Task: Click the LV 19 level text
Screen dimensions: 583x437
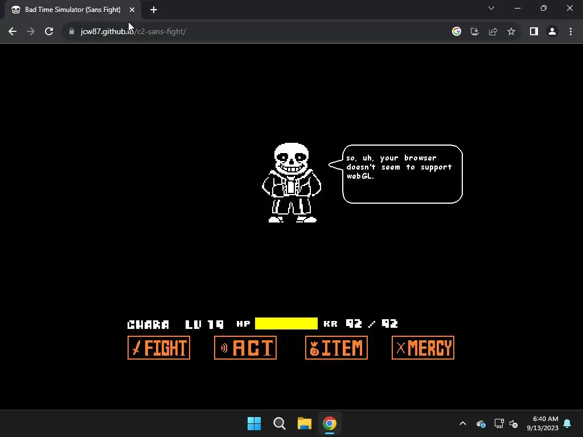Action: click(x=204, y=324)
